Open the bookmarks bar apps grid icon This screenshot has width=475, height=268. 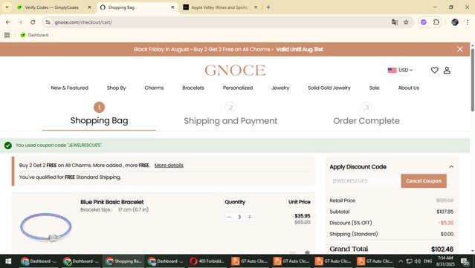pyautogui.click(x=7, y=35)
